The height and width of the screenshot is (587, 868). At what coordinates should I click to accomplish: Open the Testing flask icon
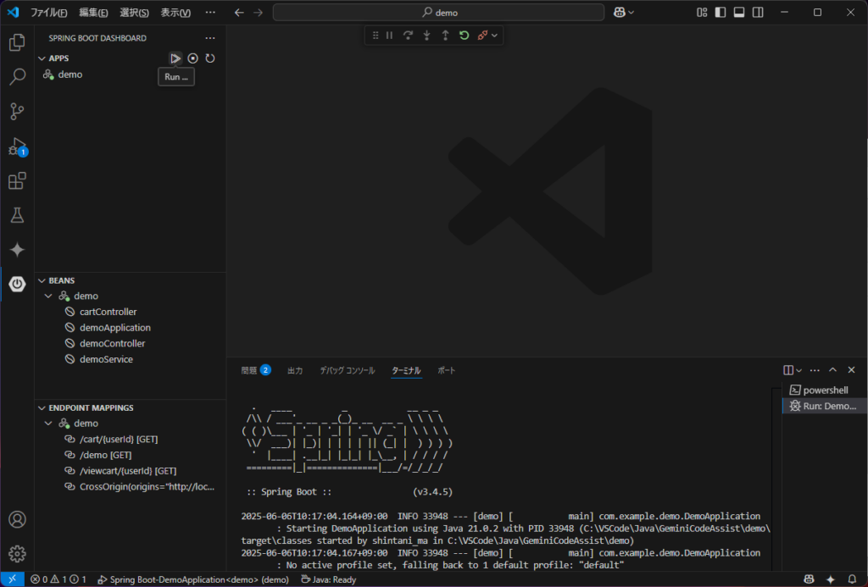pos(17,215)
